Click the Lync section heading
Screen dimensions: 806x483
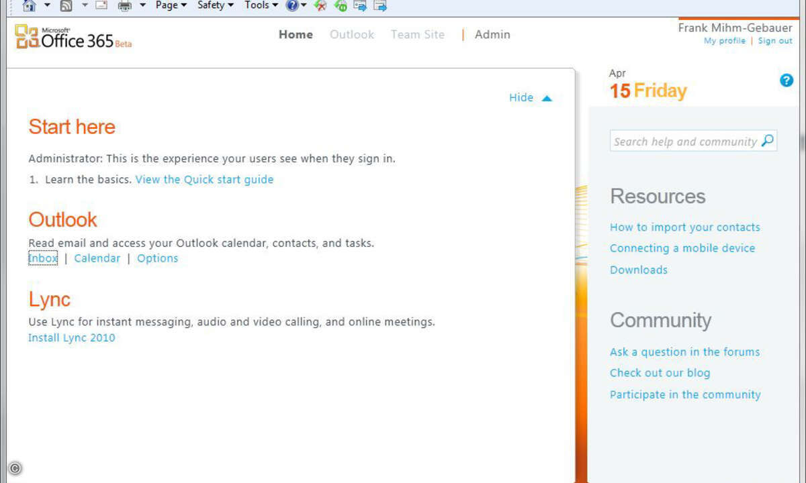pos(50,299)
